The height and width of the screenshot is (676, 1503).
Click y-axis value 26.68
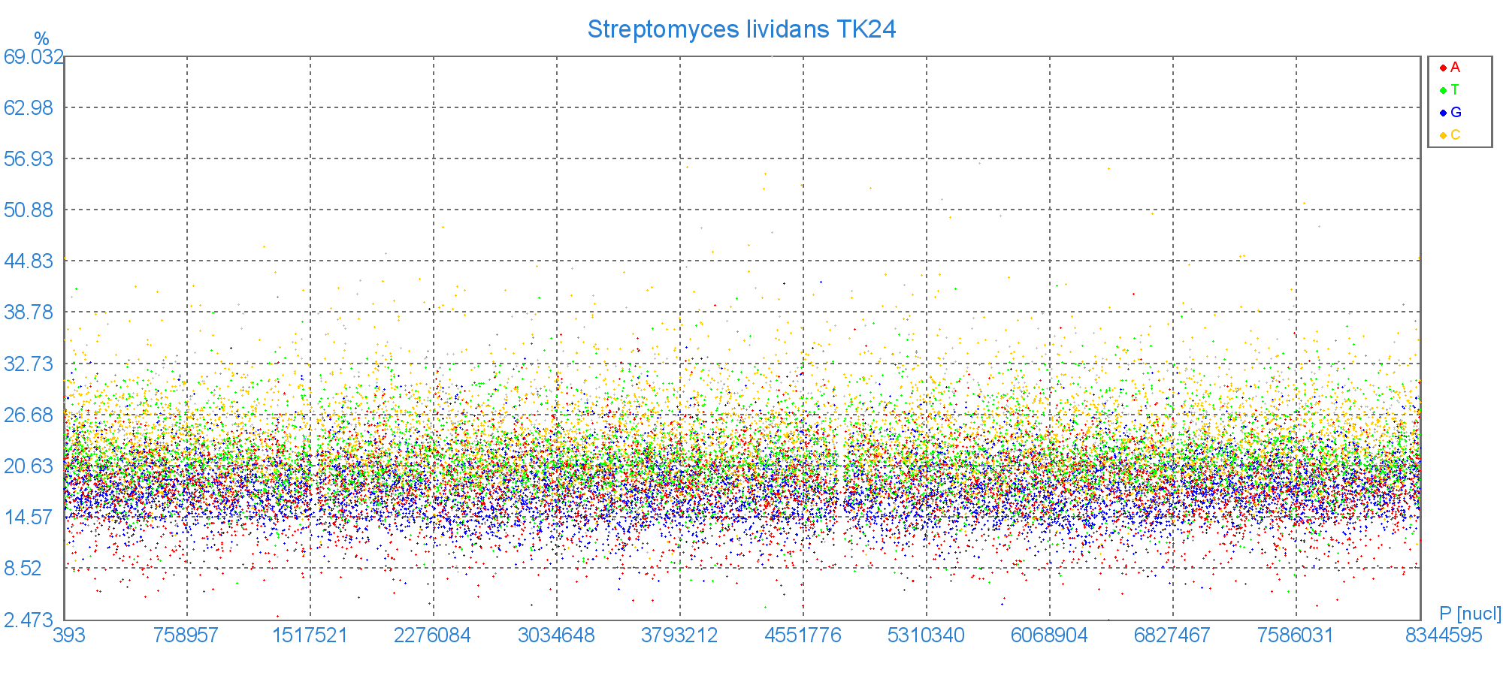tap(29, 415)
